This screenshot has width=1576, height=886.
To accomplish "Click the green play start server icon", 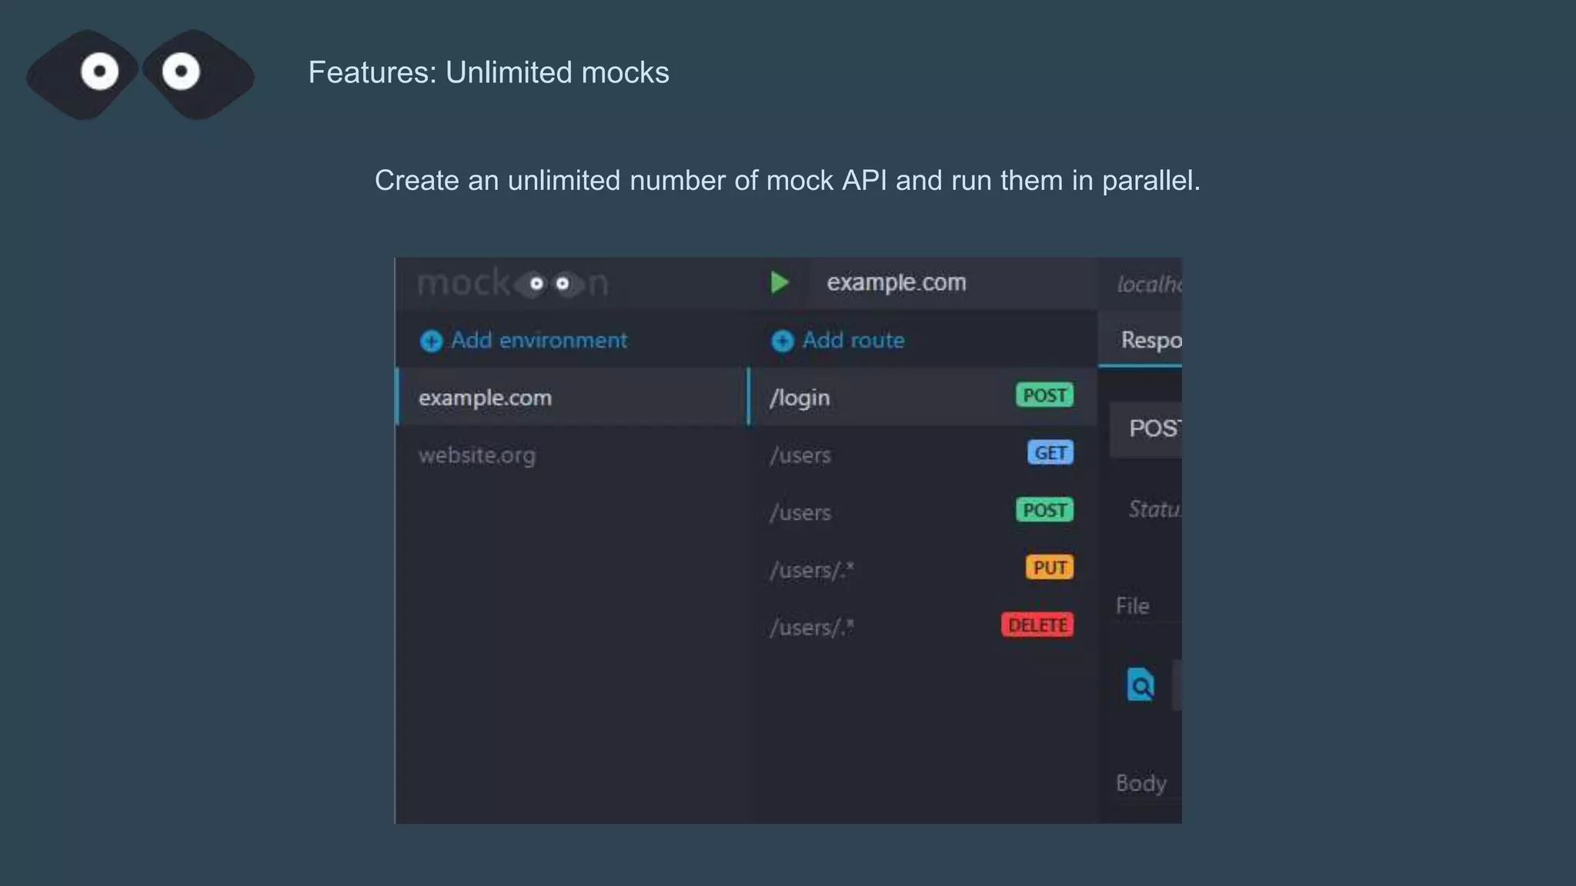I will (780, 283).
